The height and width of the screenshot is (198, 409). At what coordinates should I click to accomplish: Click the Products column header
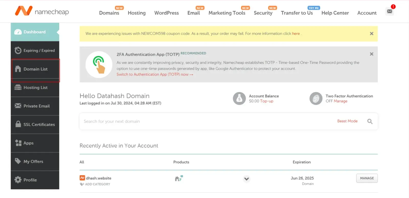coord(181,162)
